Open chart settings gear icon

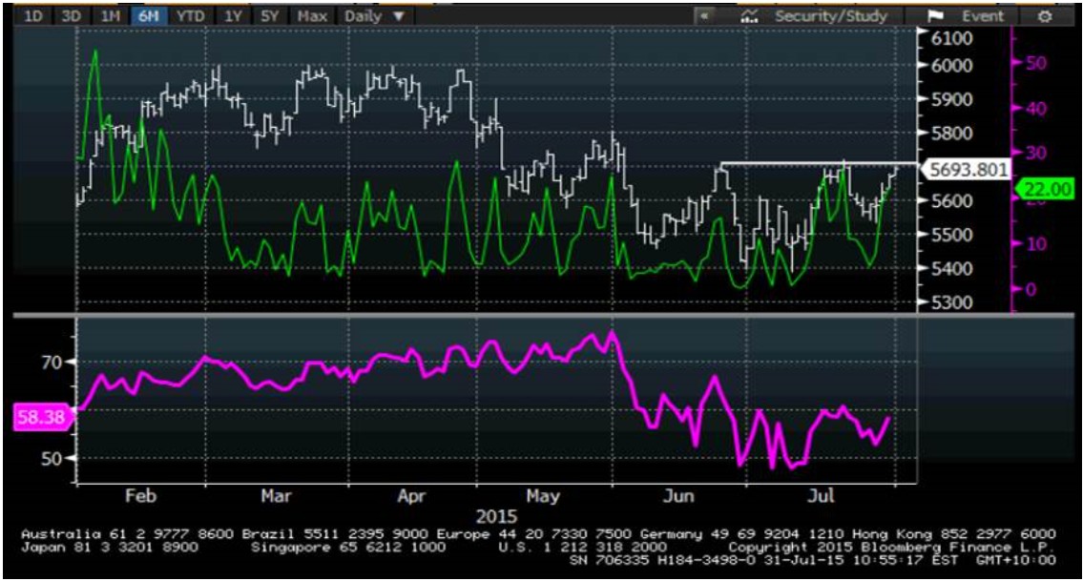(1044, 16)
